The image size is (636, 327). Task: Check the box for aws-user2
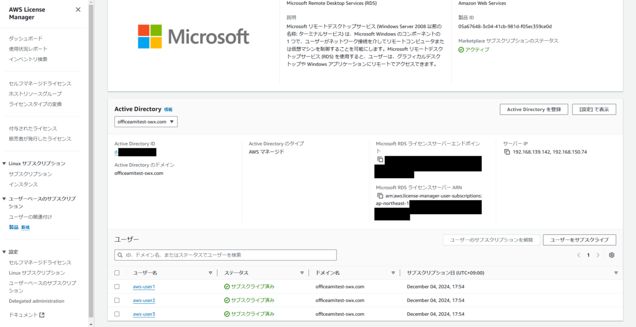[x=117, y=301]
